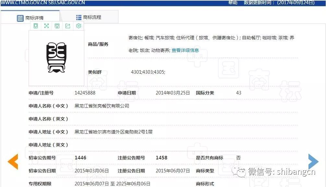Viewport: 326px width, 187px height.
Task: Select applicant name 黑龙江省张亮餐饮有限公司
Action: pyautogui.click(x=102, y=106)
